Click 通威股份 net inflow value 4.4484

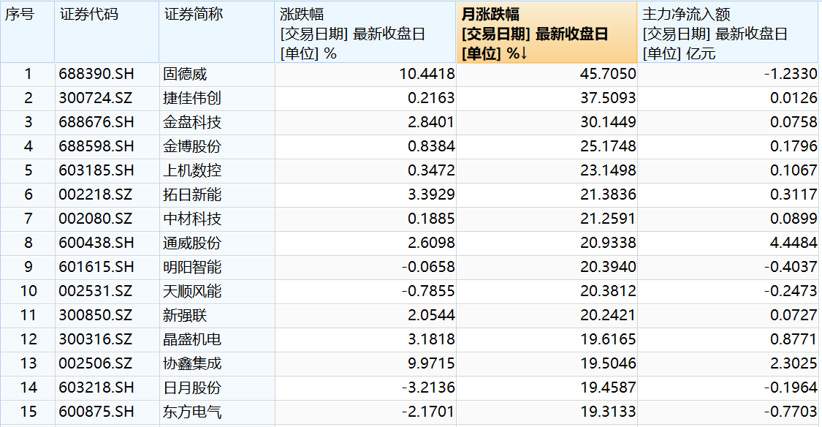794,243
